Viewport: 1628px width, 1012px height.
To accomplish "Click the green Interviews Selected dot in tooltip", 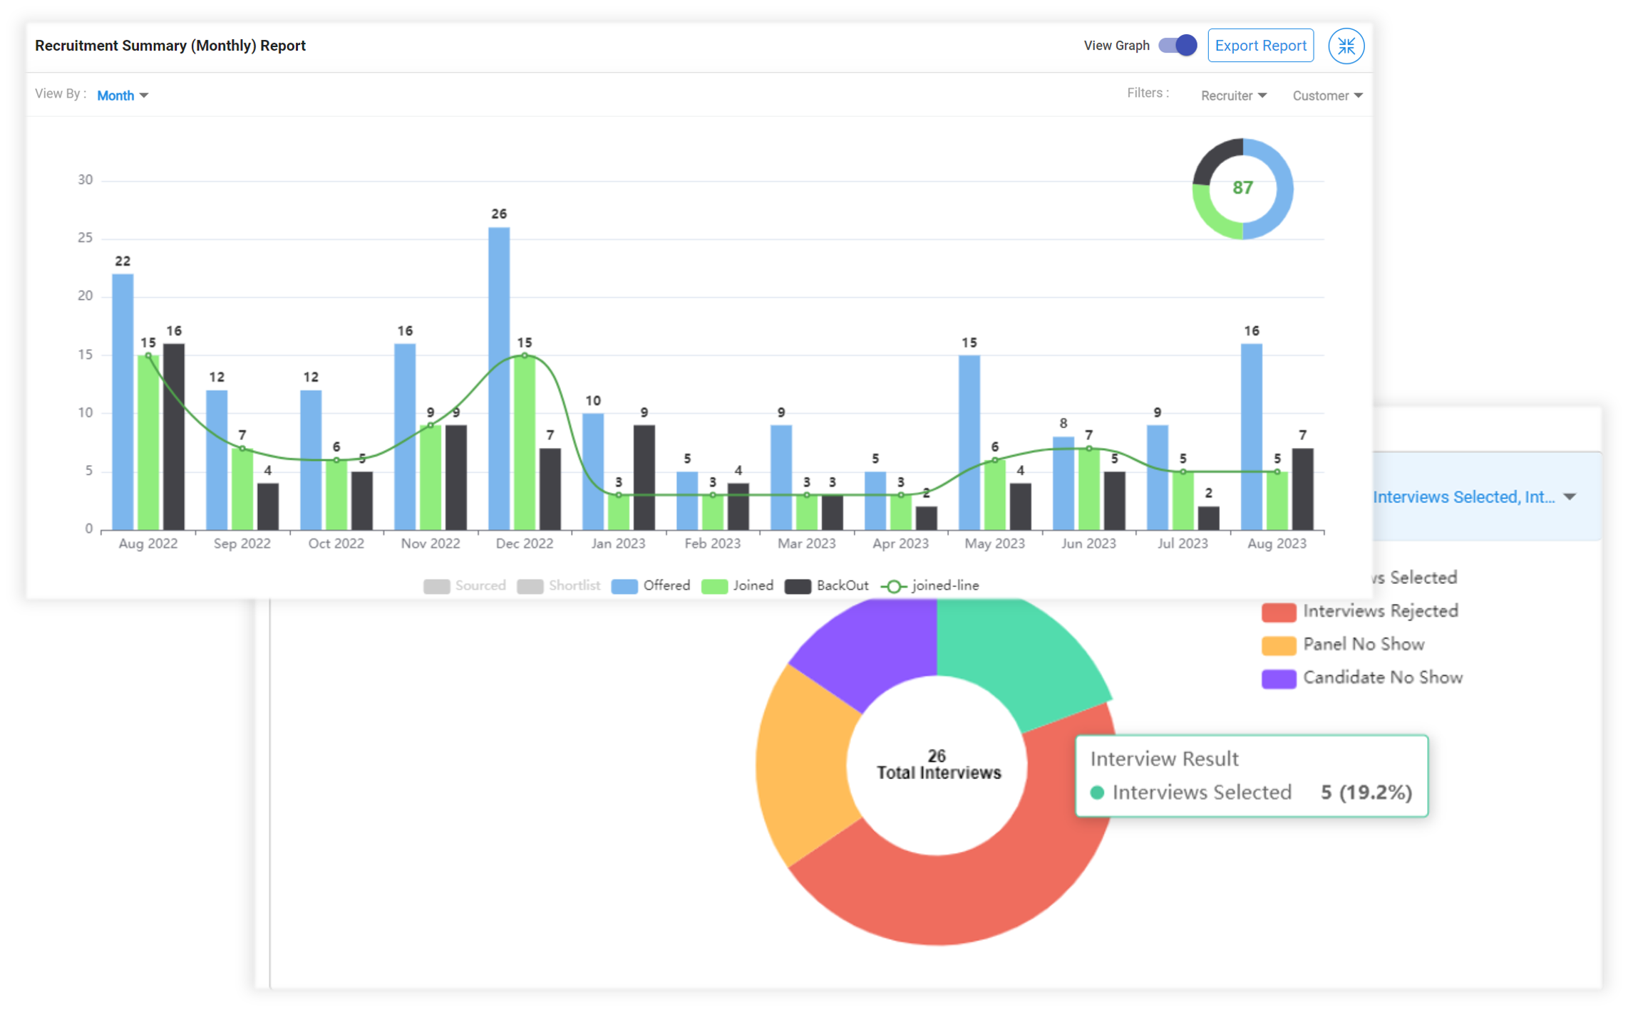I will coord(1098,792).
